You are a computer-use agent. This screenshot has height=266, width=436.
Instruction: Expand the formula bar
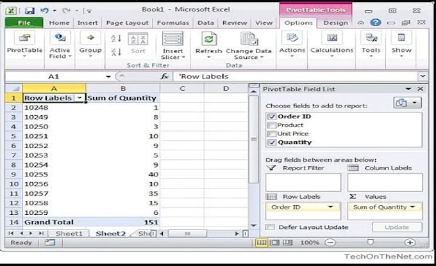coord(423,76)
